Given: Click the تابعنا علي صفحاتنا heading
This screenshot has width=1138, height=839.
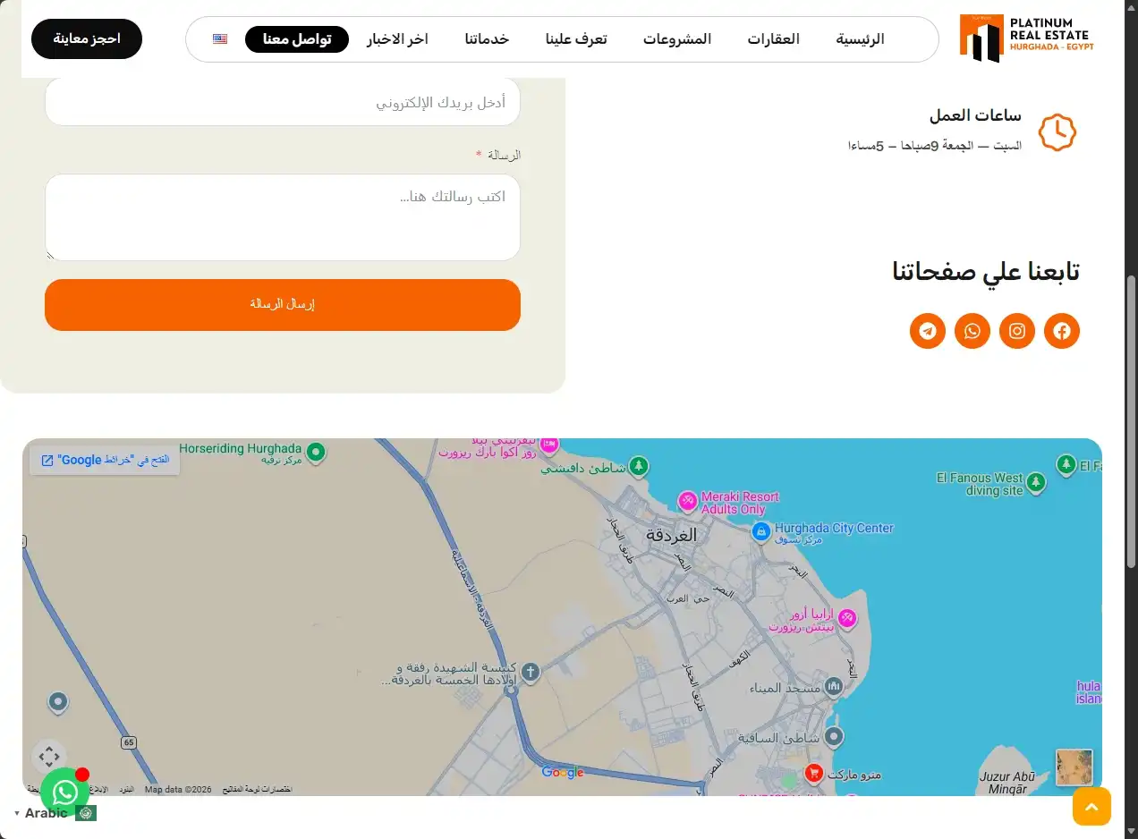Looking at the screenshot, I should (986, 271).
